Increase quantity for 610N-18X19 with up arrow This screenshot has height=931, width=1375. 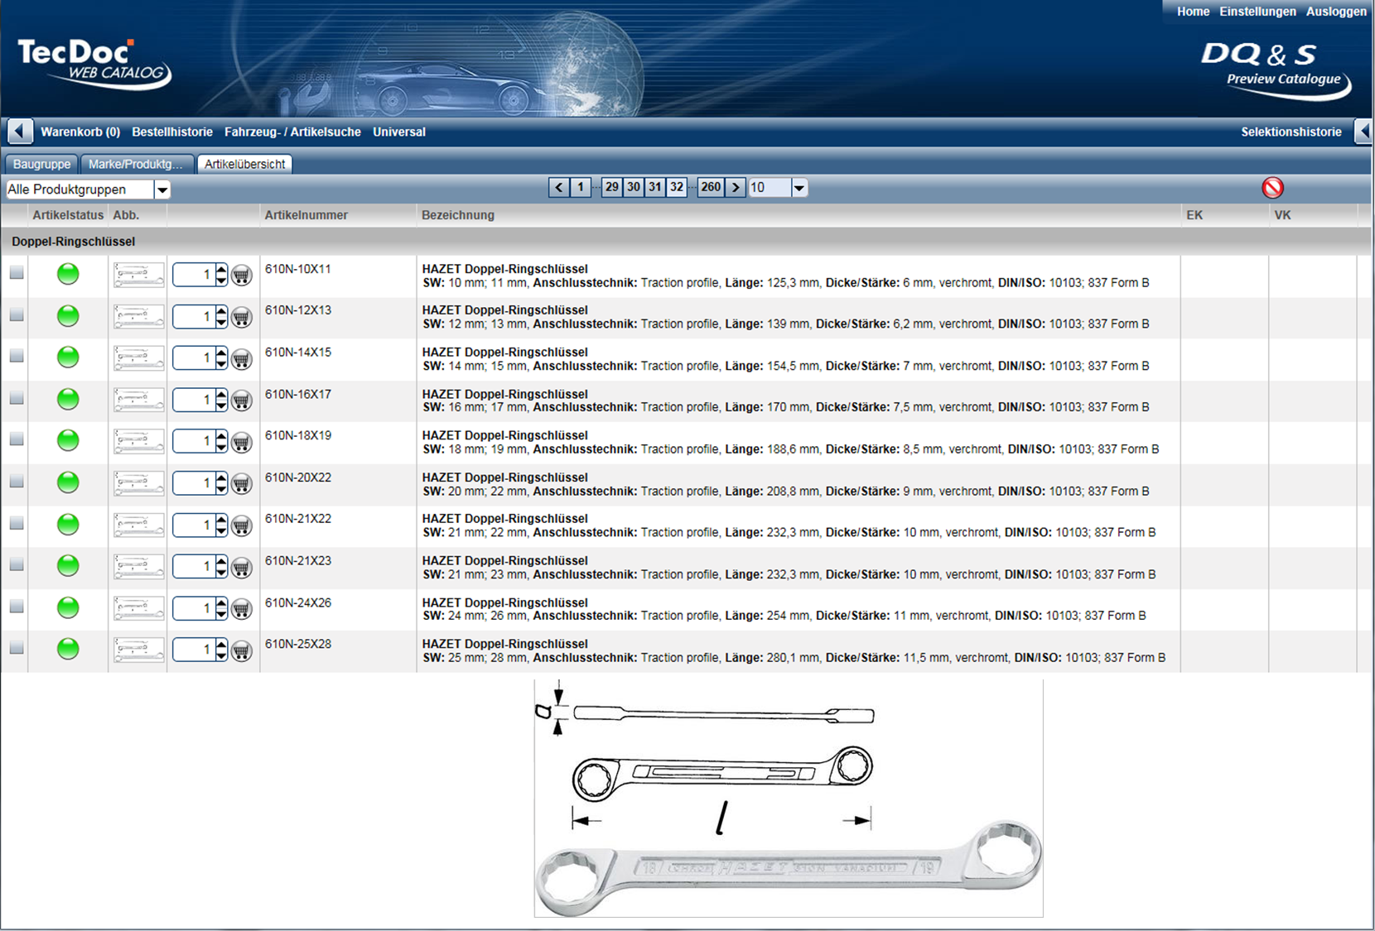click(x=221, y=436)
